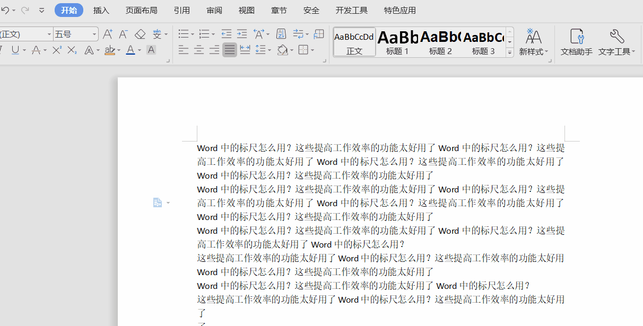Image resolution: width=643 pixels, height=326 pixels.
Task: Open the font dialog launcher
Action: [169, 61]
